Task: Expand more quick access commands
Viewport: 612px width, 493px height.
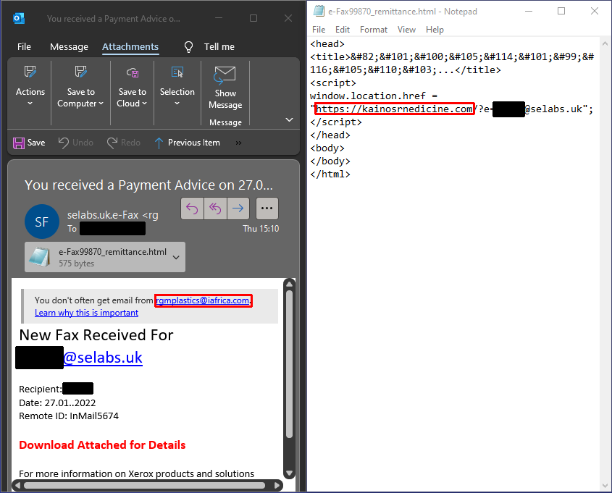Action: pos(238,143)
